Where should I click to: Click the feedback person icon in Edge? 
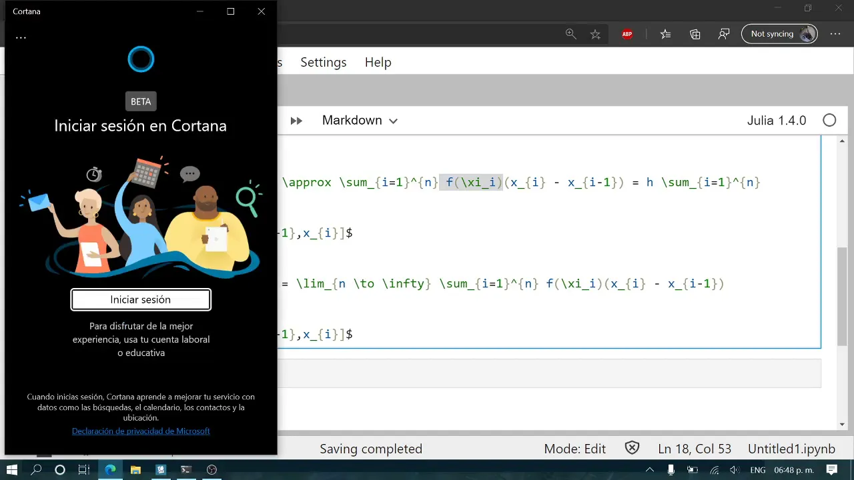pyautogui.click(x=724, y=34)
